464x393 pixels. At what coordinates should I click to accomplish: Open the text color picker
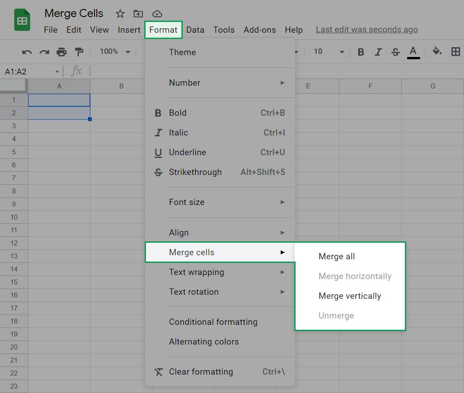[413, 52]
